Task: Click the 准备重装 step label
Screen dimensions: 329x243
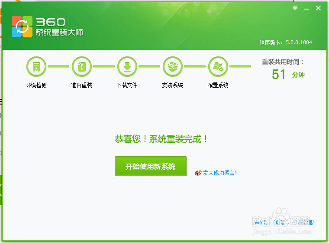Action: coord(82,85)
